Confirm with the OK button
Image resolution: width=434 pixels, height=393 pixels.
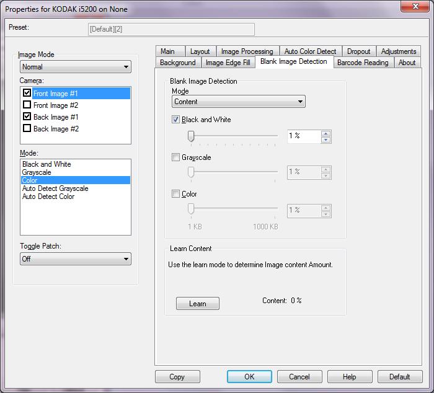249,377
